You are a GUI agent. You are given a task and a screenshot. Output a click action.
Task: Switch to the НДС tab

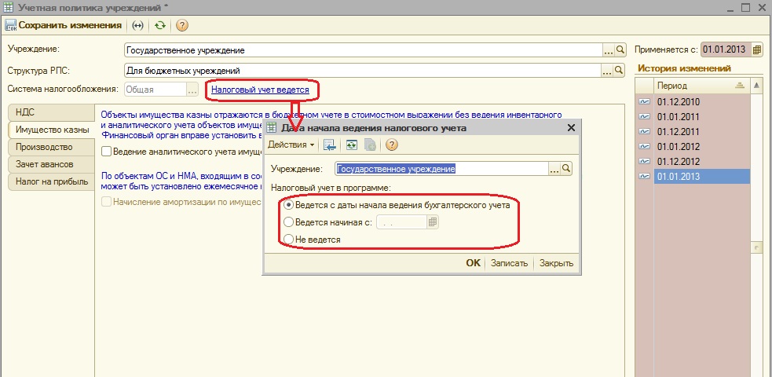pyautogui.click(x=25, y=112)
